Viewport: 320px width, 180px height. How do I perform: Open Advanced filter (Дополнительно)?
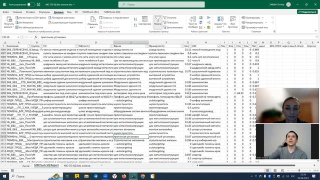coord(173,27)
